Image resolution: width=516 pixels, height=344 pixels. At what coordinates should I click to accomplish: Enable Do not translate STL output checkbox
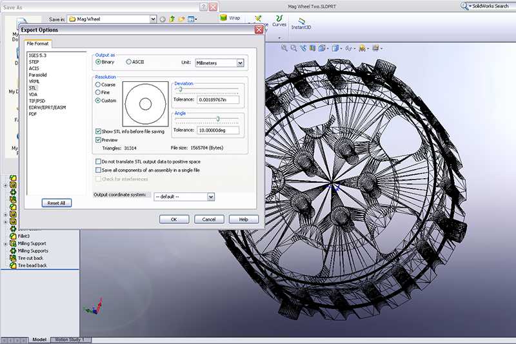click(x=98, y=161)
